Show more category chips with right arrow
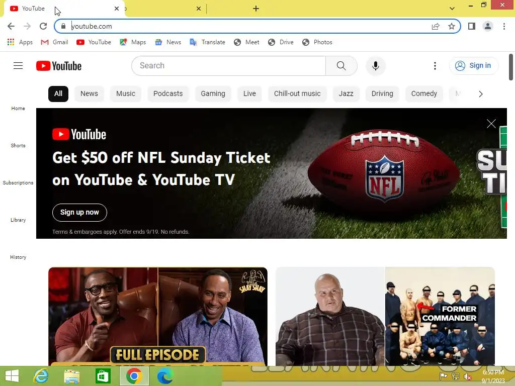The image size is (515, 386). tap(480, 94)
